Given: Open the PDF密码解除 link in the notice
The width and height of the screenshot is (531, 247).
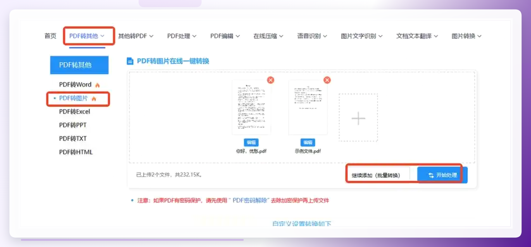Looking at the screenshot, I should tap(251, 201).
